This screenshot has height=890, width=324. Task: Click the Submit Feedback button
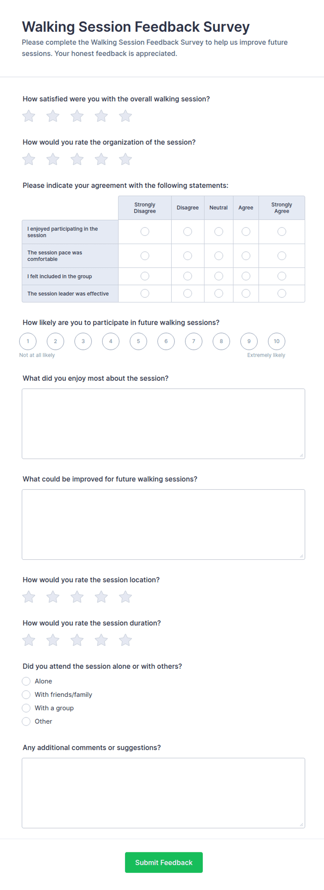pos(164,862)
